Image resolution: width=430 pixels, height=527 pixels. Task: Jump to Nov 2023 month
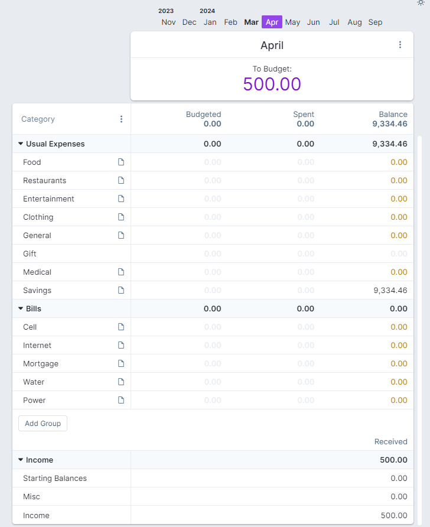(168, 22)
